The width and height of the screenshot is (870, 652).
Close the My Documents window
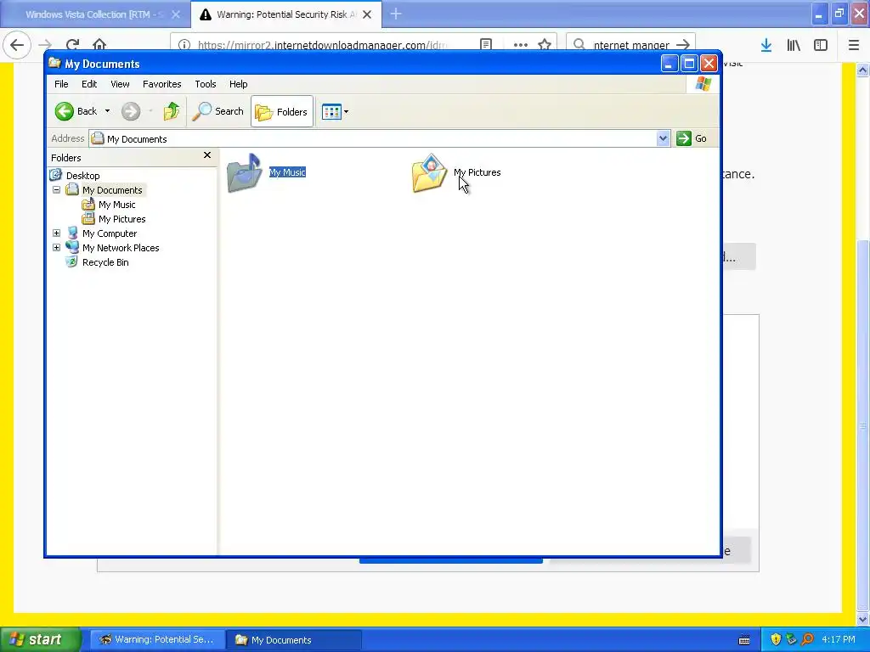pos(709,64)
